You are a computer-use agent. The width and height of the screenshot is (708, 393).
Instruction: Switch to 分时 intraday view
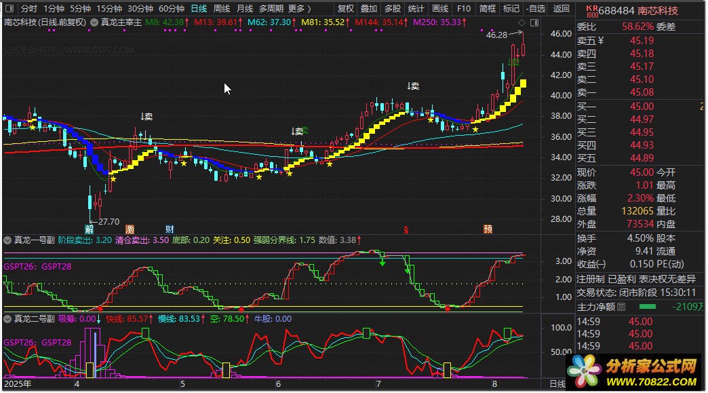click(29, 9)
